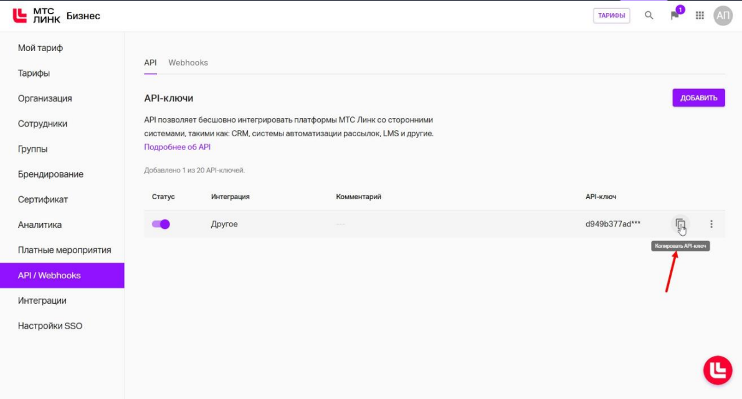This screenshot has height=399, width=742.
Task: Open Мой тариф in the sidebar
Action: [x=40, y=48]
